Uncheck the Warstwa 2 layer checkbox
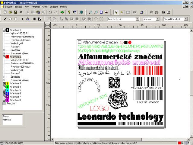Screen dimensions: 193x145 [4, 57]
